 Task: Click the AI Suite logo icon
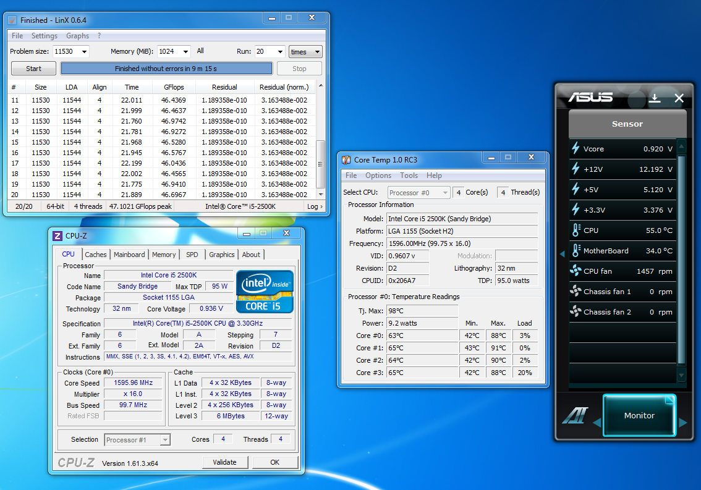[x=576, y=415]
